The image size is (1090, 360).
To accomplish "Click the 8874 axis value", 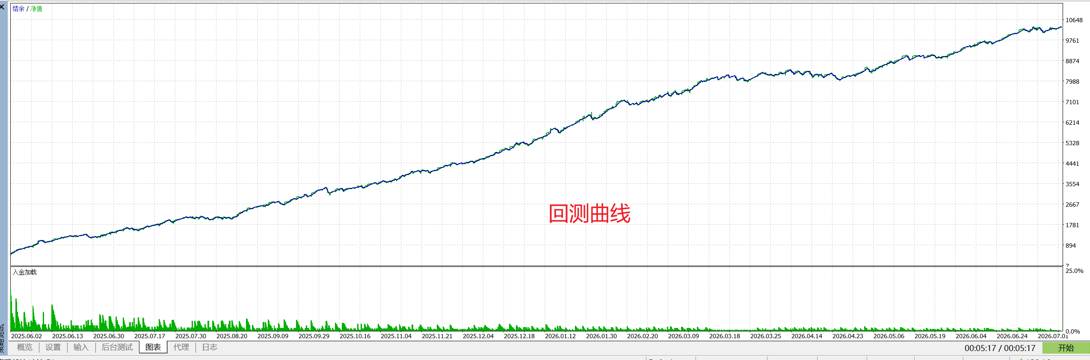I will point(1072,61).
